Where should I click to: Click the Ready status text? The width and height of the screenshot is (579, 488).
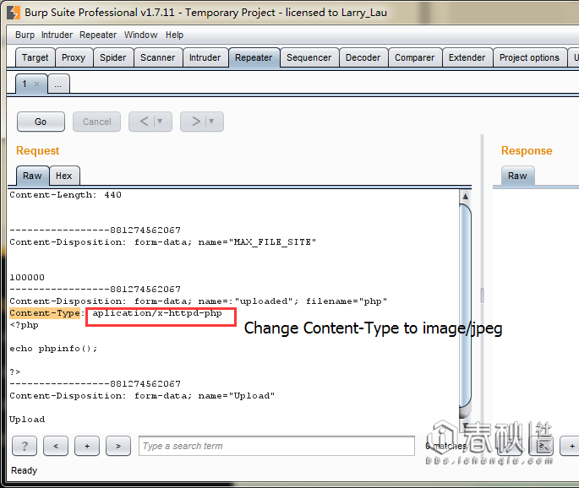pyautogui.click(x=25, y=470)
